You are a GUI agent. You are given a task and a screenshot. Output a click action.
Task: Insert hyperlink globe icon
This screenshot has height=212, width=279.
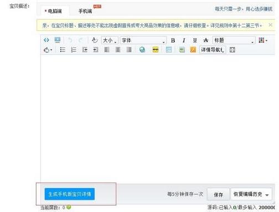pos(142,50)
